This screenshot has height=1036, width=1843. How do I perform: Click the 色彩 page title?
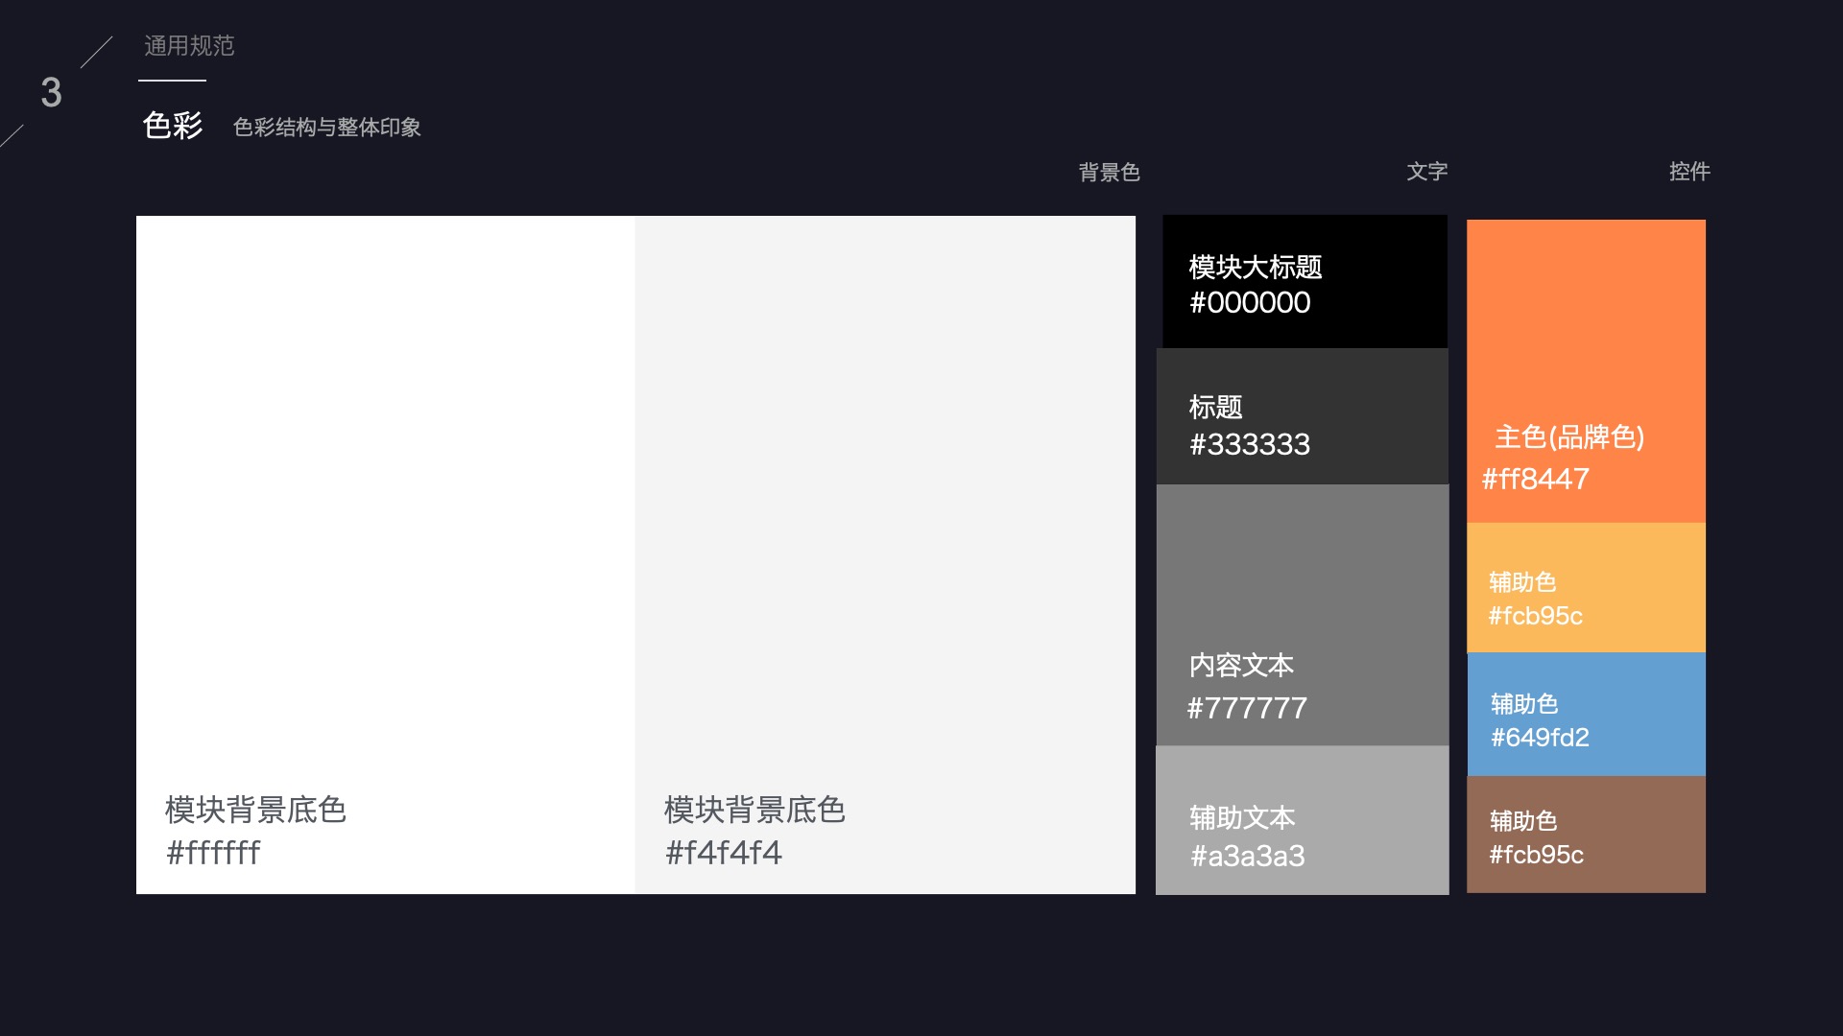tap(173, 125)
